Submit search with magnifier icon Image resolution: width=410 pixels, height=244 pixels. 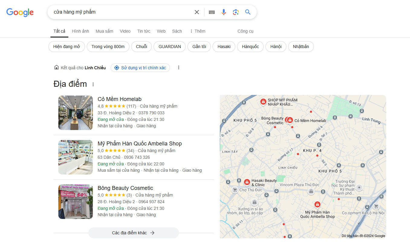(x=248, y=12)
